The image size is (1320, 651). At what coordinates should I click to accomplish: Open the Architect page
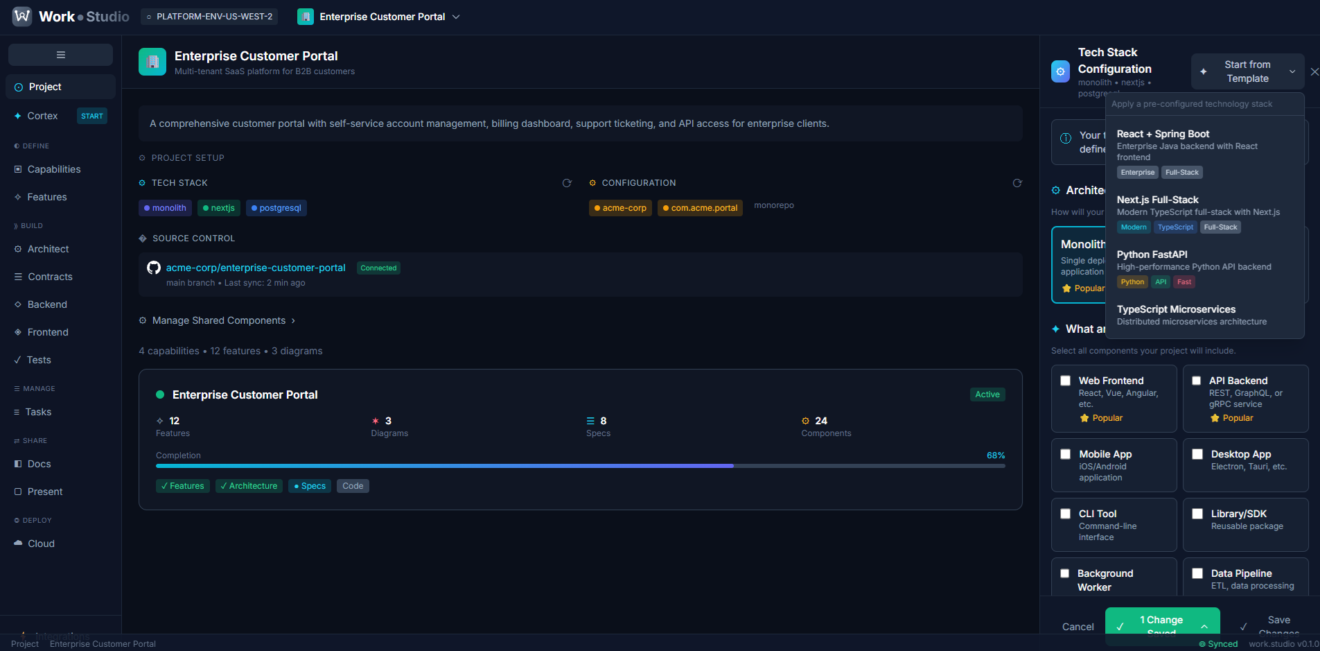click(x=61, y=249)
